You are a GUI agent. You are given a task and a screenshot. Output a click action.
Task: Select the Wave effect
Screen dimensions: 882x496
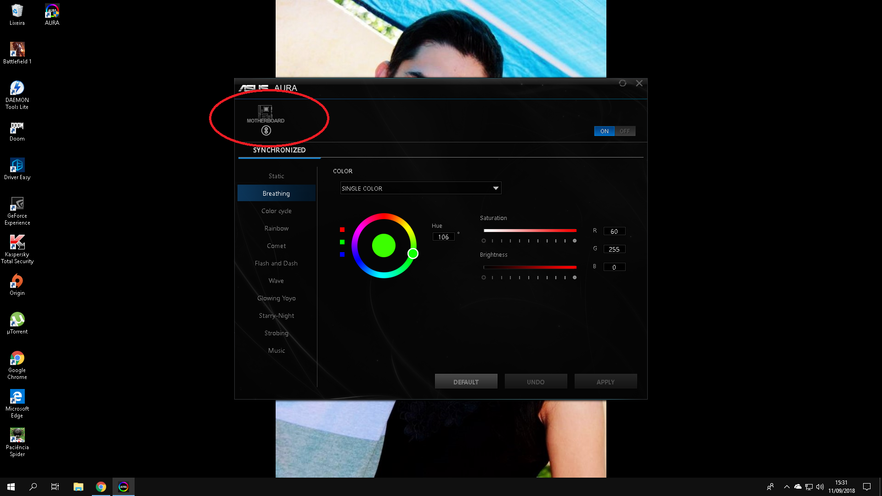click(x=277, y=281)
